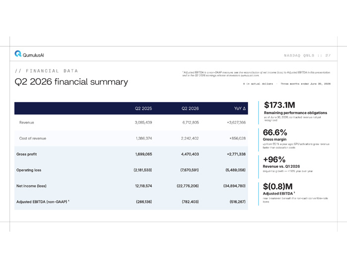Click the $173.1M headline figure

click(279, 105)
